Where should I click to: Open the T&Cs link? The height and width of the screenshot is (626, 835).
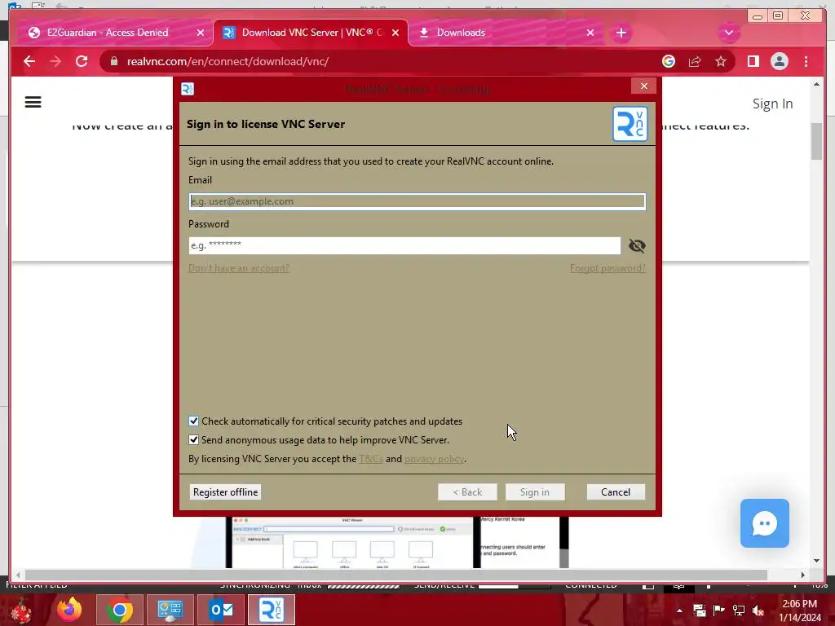(371, 459)
